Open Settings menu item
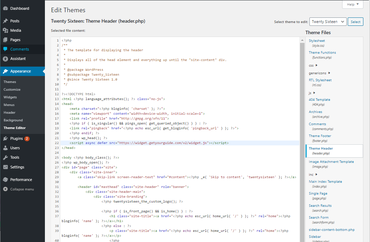370x242 pixels. coord(22,167)
